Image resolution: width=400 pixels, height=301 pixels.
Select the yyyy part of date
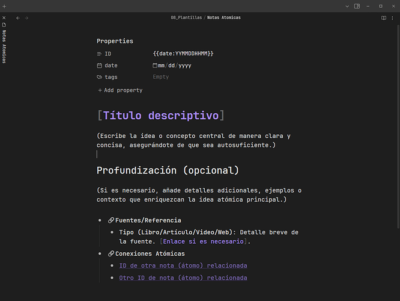[x=185, y=66]
